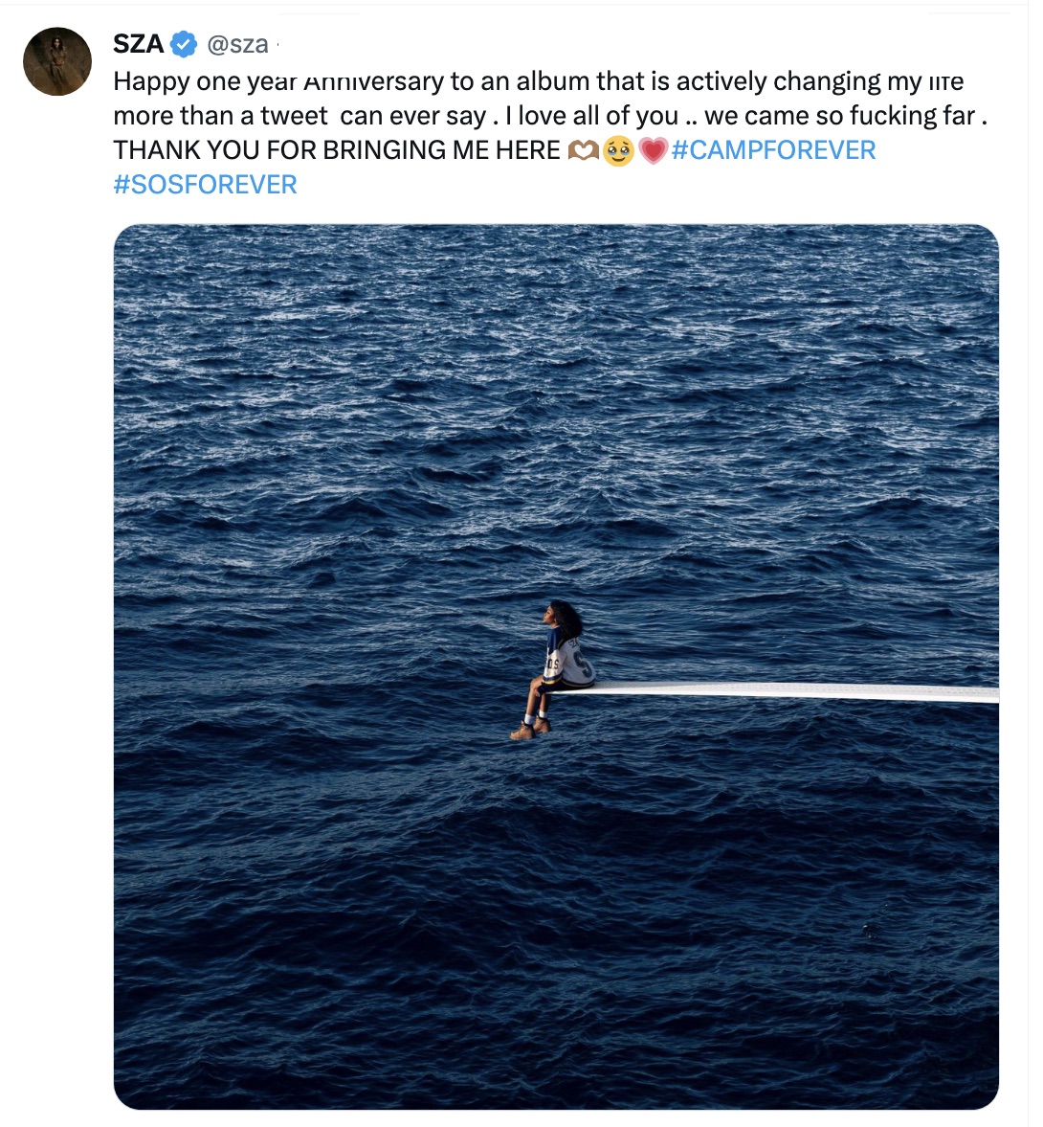Click the word "Anniversary" in the tweet
This screenshot has width=1043, height=1127.
373,81
